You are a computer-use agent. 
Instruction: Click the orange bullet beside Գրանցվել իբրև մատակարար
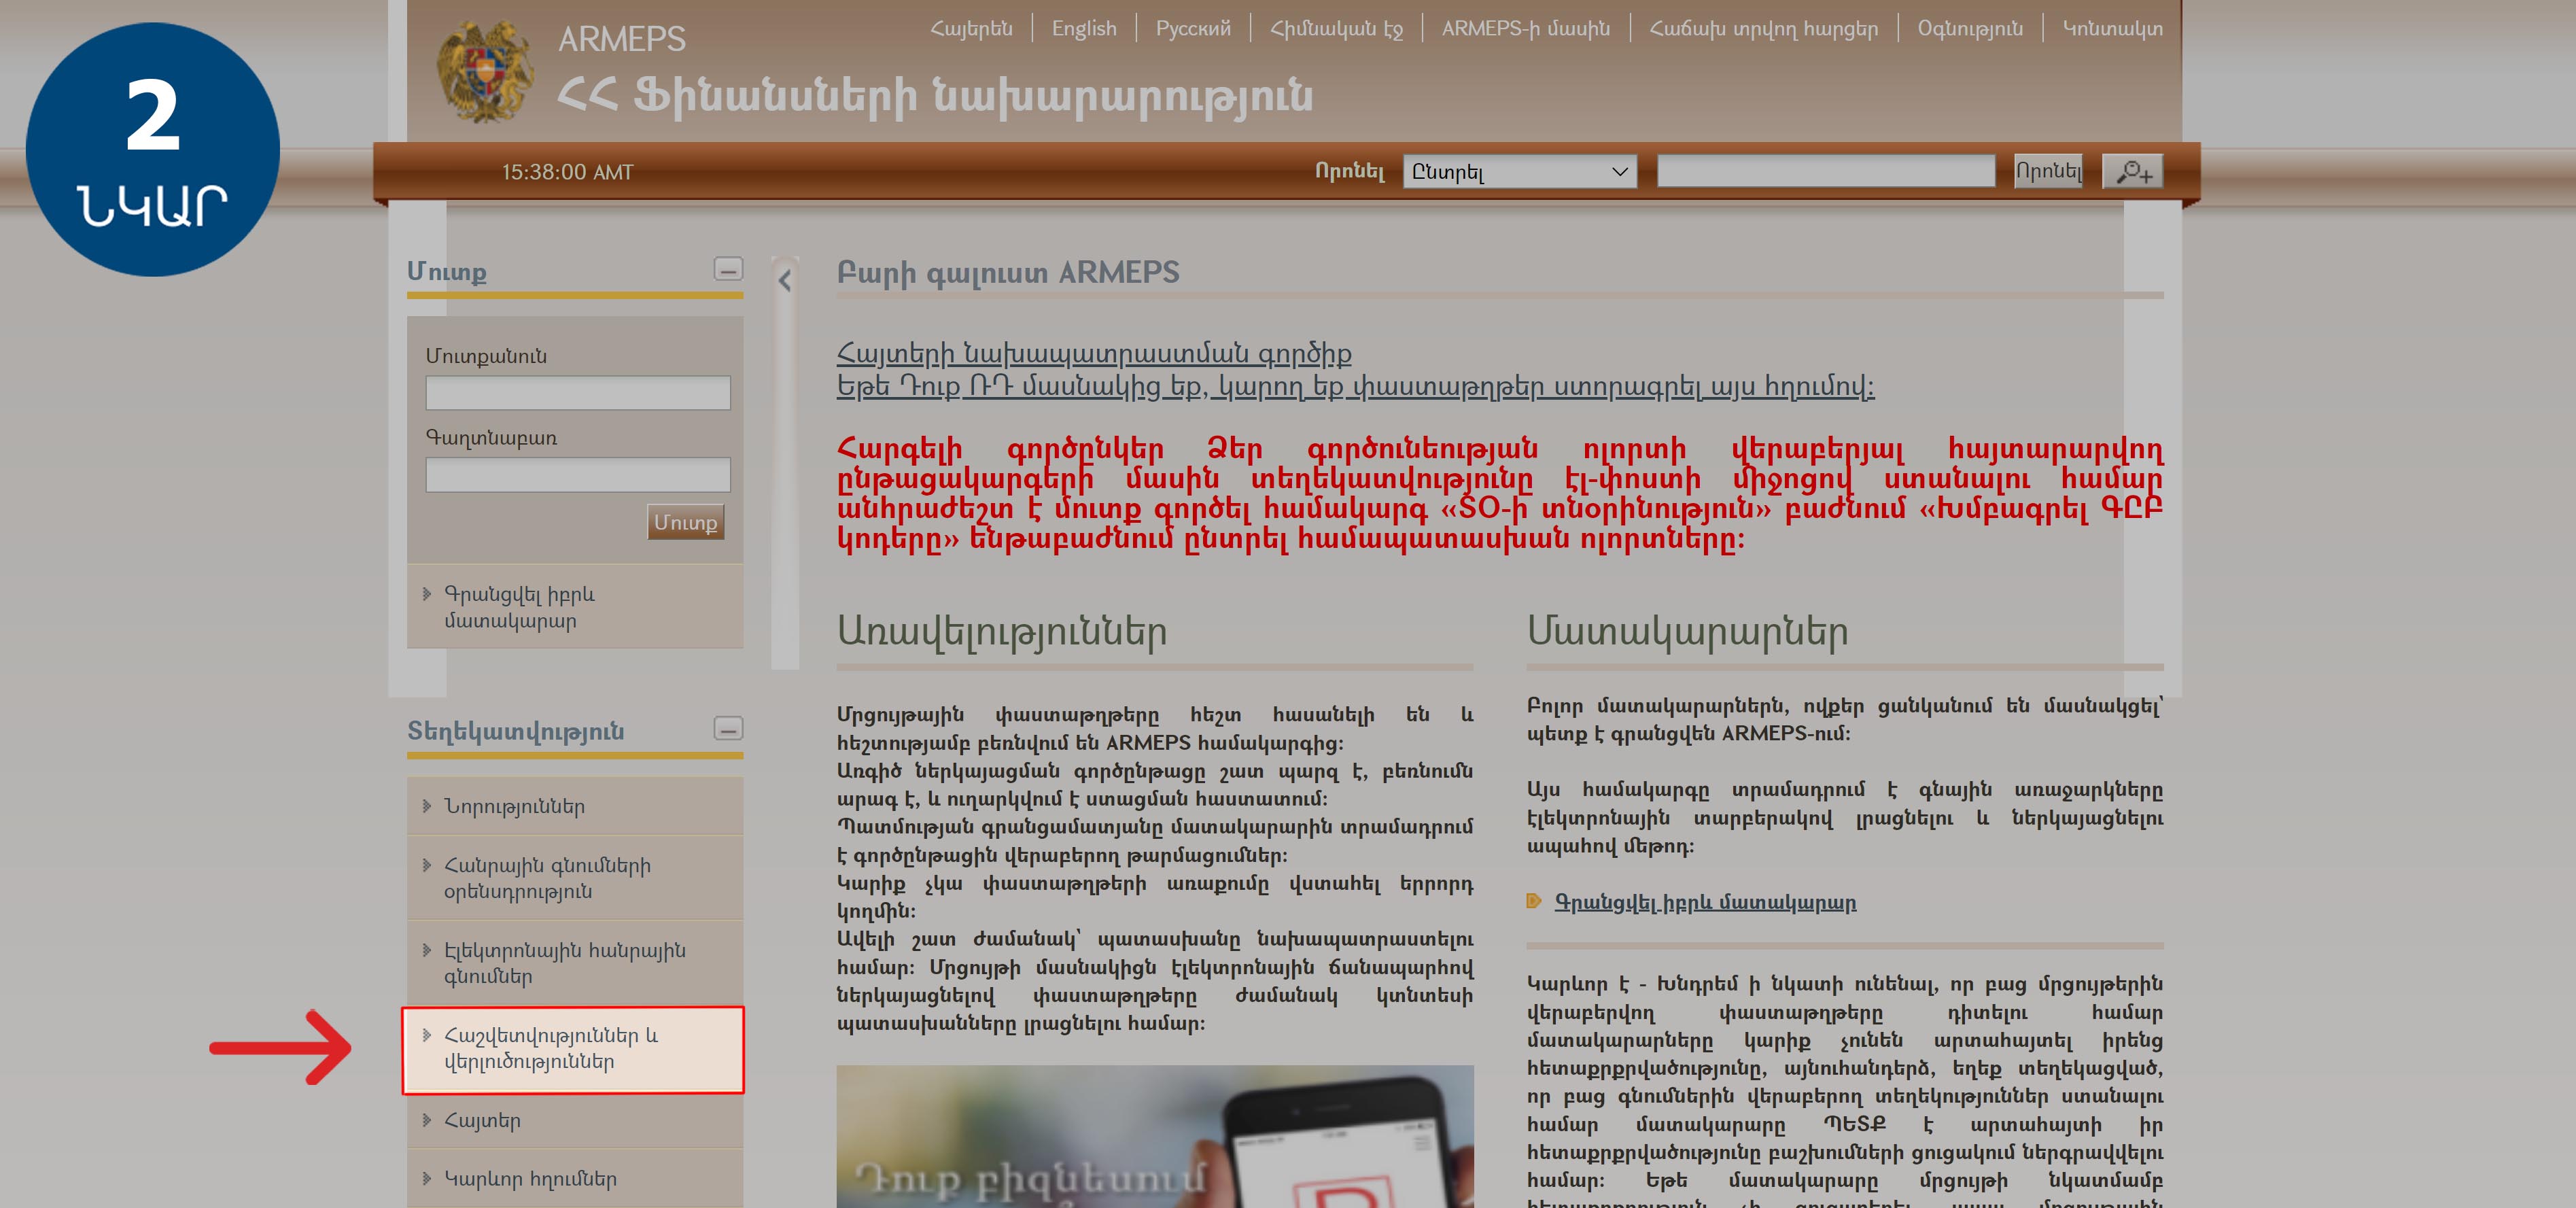[x=1534, y=901]
